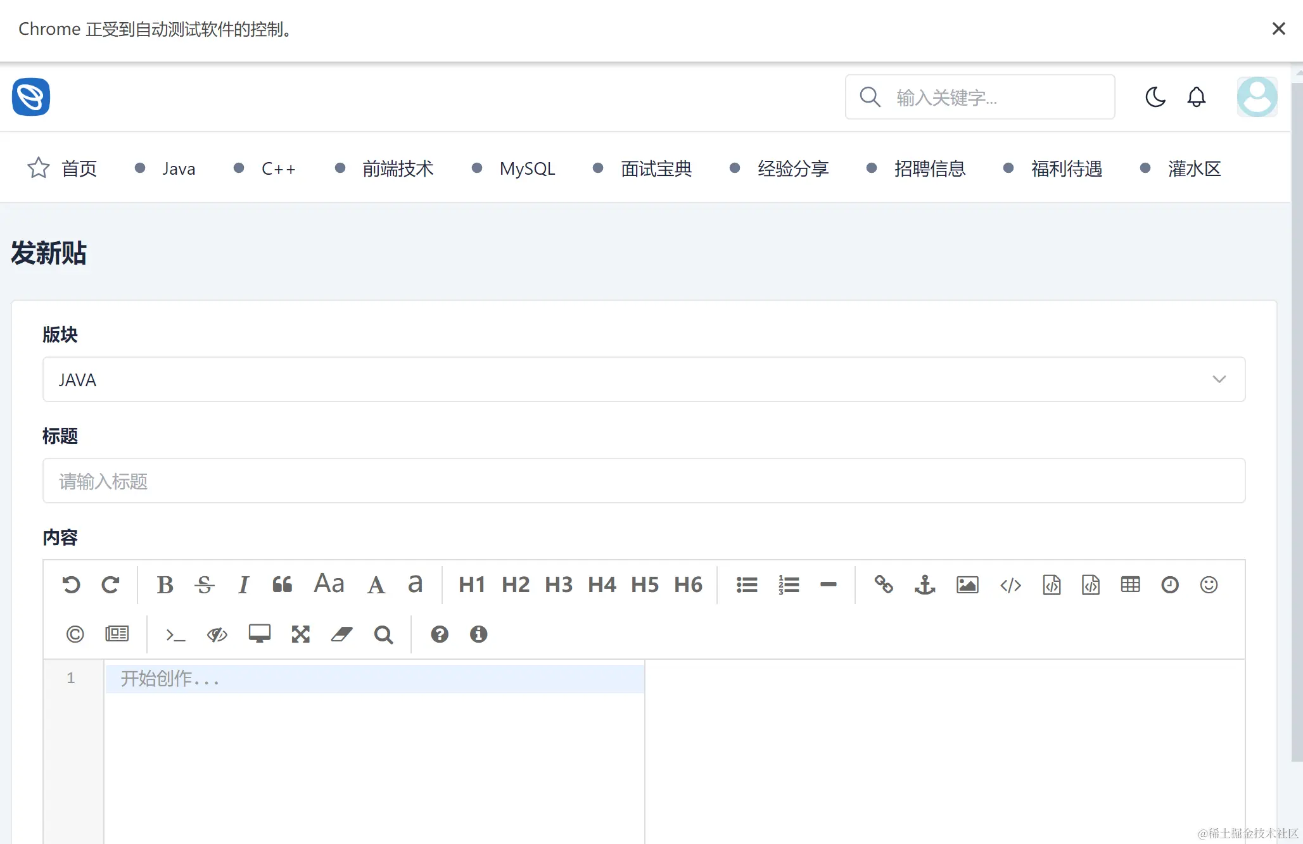
Task: Click the undo arrow in the editor
Action: click(71, 585)
